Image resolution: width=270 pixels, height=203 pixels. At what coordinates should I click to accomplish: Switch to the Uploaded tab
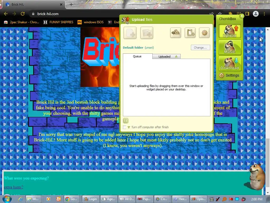[167, 57]
